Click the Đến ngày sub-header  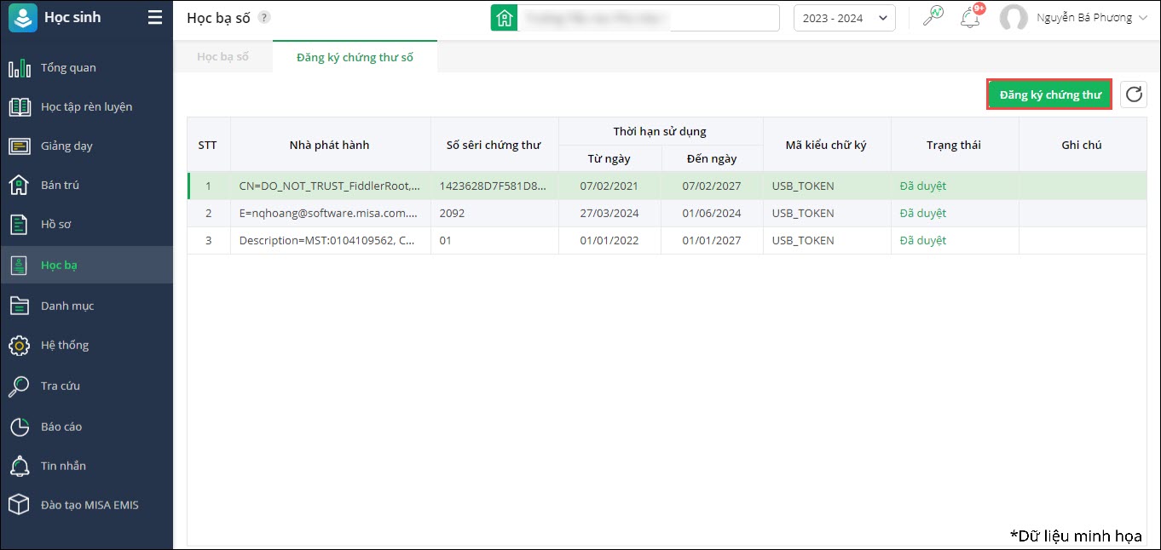(x=712, y=158)
